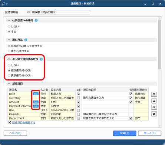Toggle the 部門 link checkbox in Department row
This screenshot has width=165, height=145.
(131, 118)
